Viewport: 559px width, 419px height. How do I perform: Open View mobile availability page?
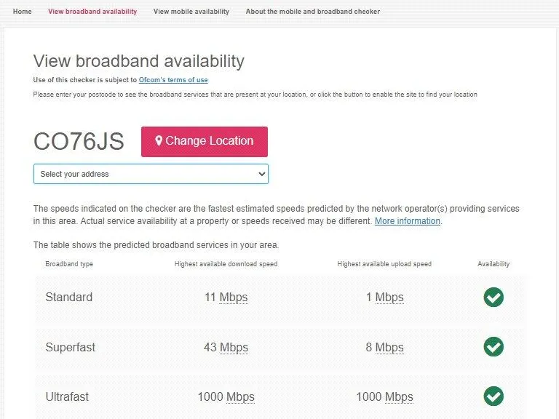click(191, 12)
